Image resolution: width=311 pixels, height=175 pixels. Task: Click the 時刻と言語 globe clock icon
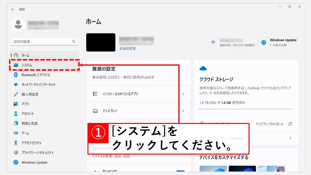(16, 123)
